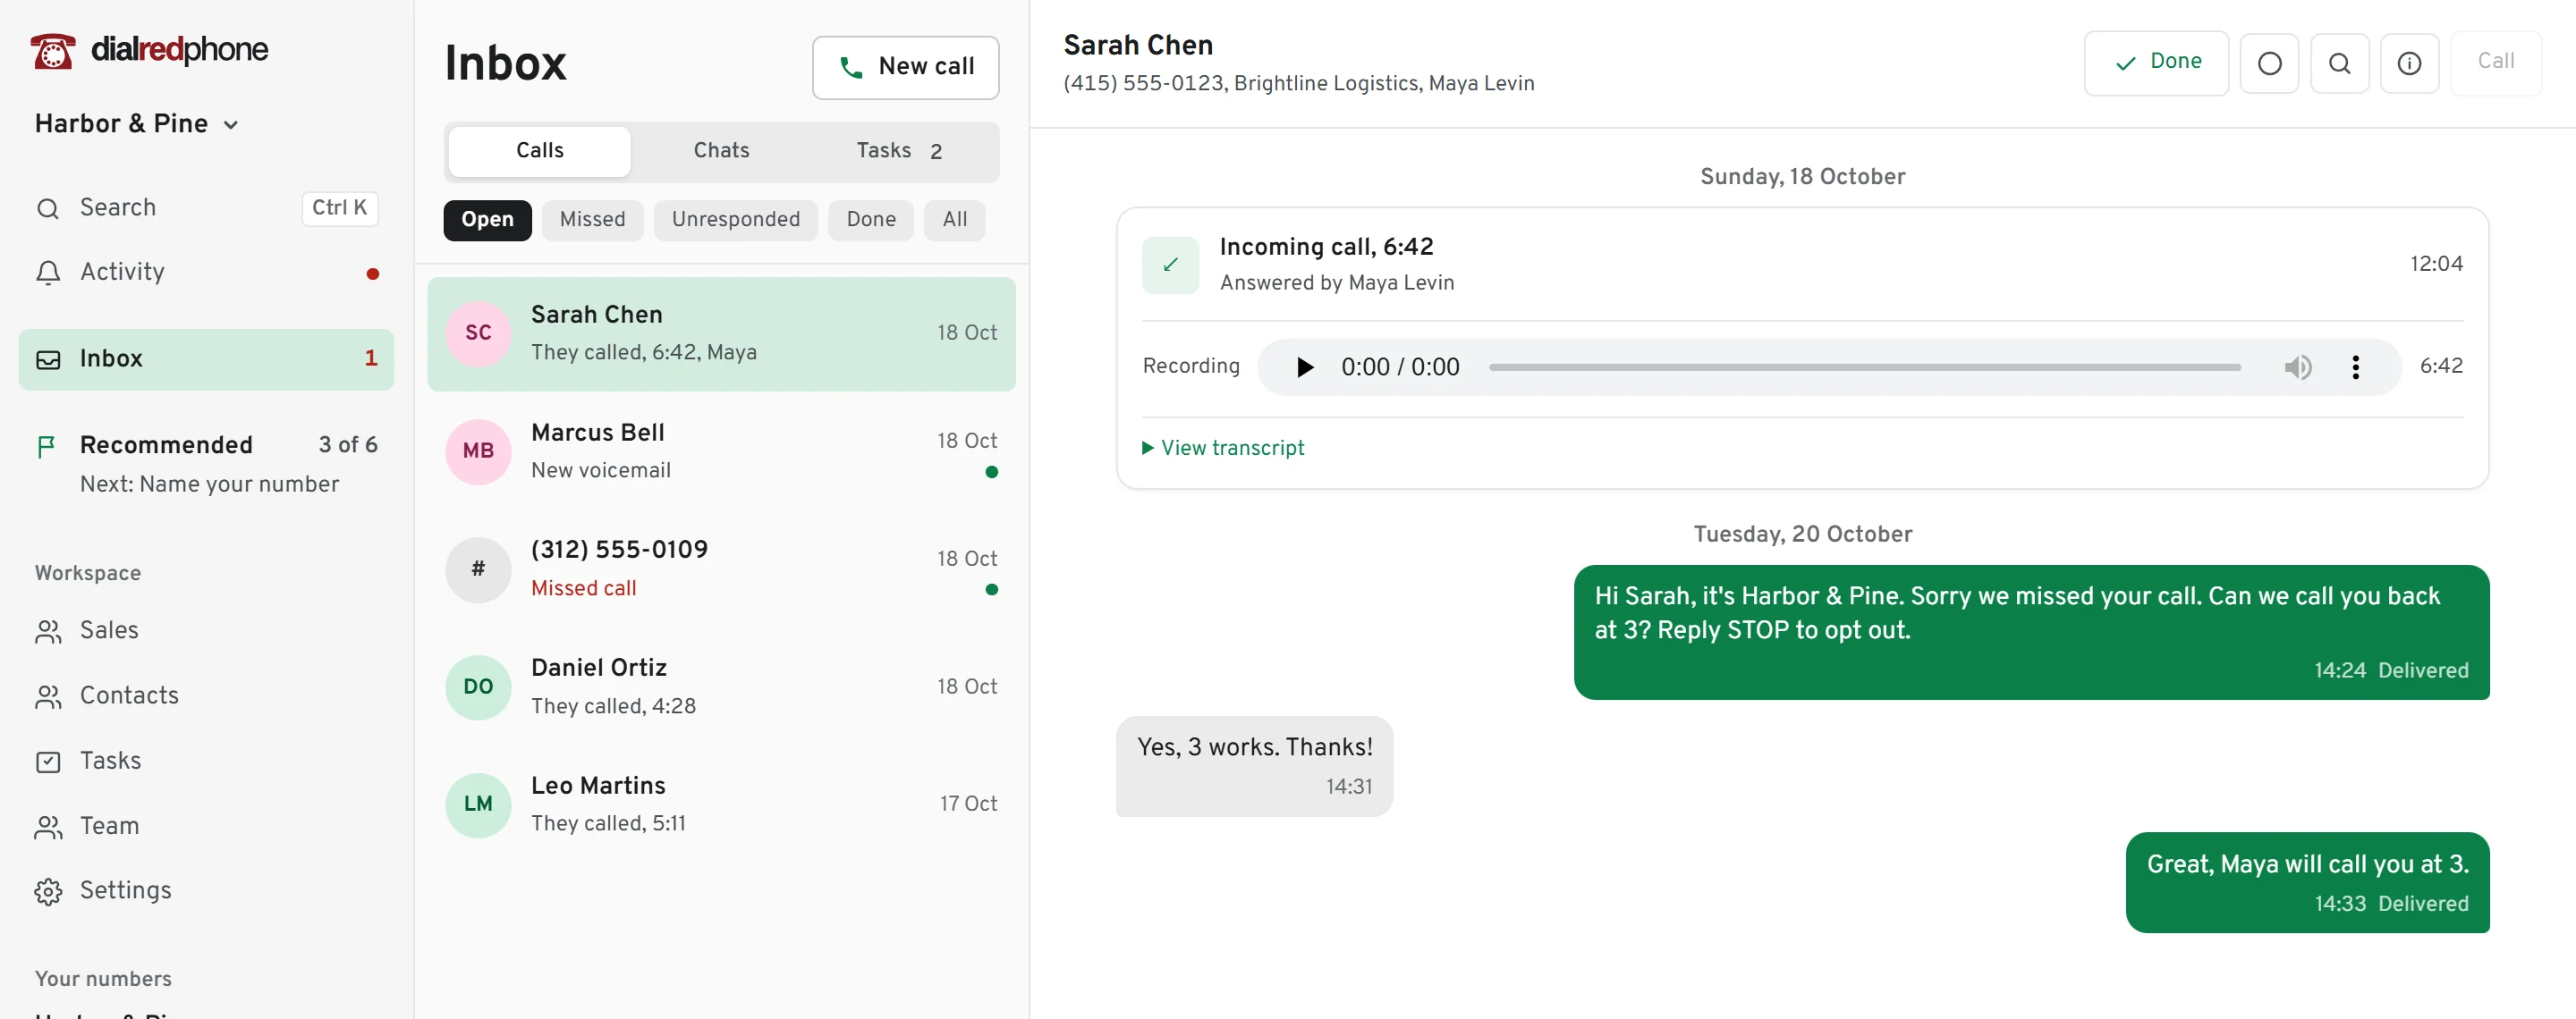Click the circle icon button in header

[2269, 64]
